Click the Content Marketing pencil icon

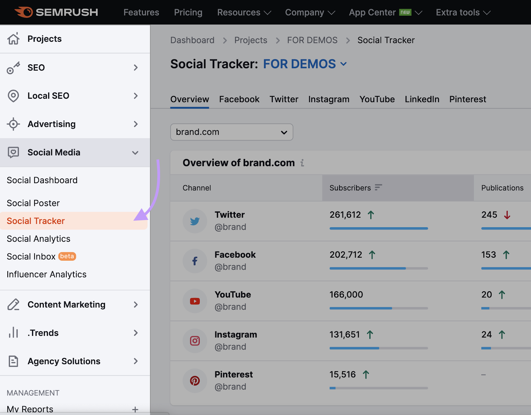point(13,304)
